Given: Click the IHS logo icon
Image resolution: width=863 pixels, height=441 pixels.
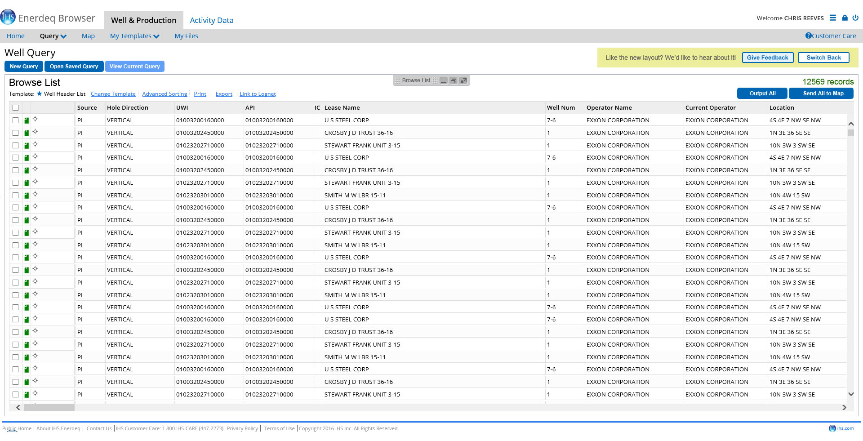Looking at the screenshot, I should tap(8, 17).
